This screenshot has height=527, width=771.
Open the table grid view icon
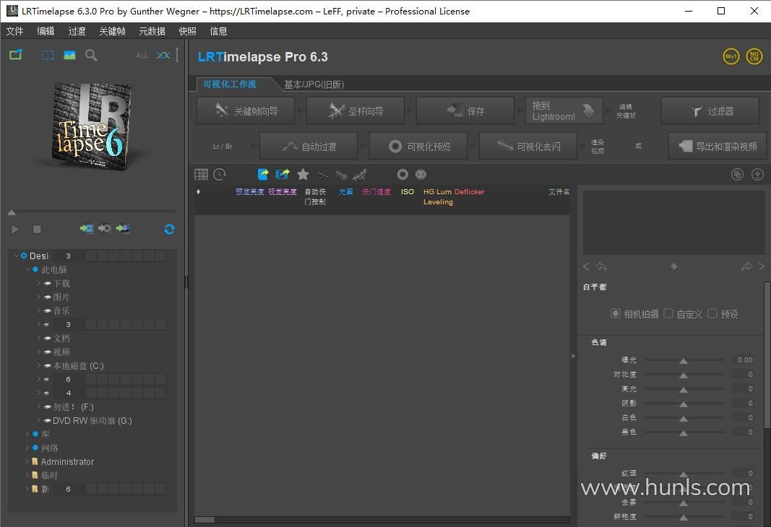pos(201,175)
